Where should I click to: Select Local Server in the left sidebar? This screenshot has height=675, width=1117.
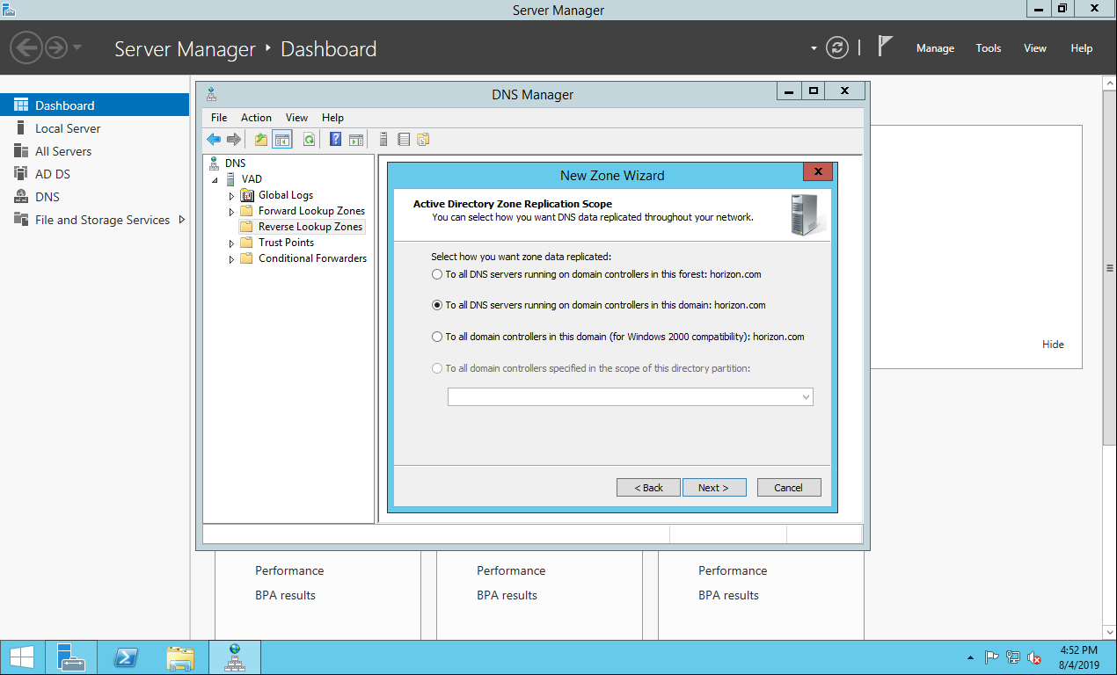click(x=68, y=128)
